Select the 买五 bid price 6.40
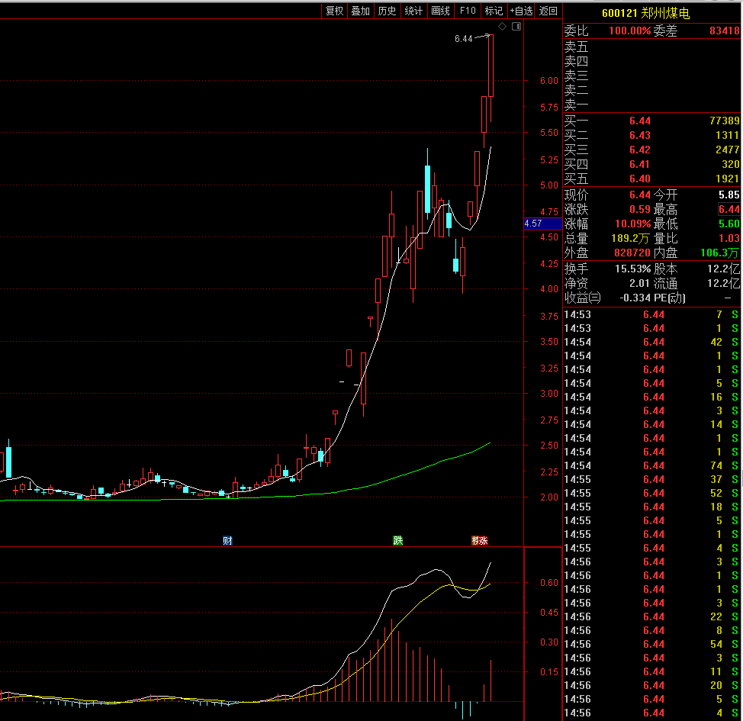Viewport: 743px width, 721px height. 640,179
